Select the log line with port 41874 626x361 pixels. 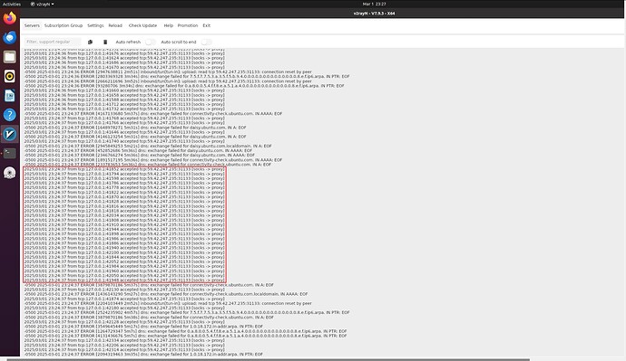124,299
